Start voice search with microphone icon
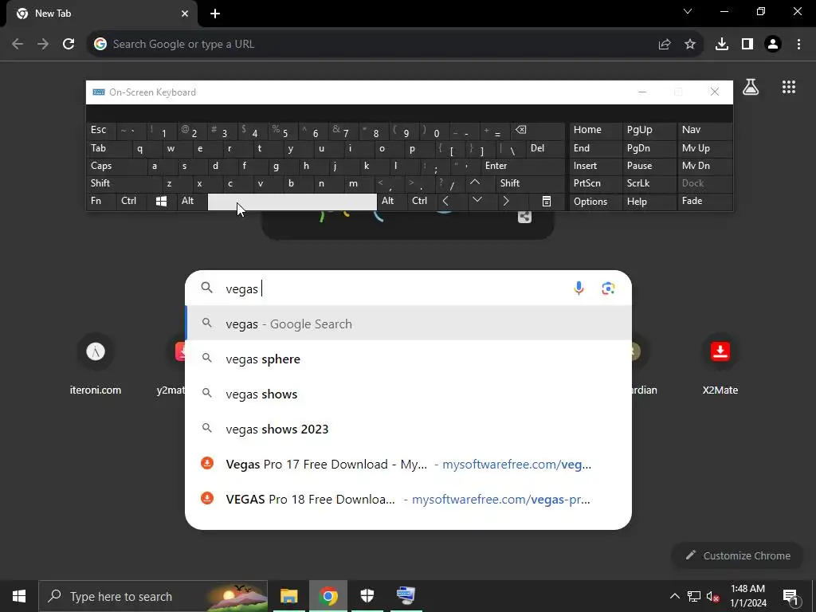Screen dimensions: 816x612 [579, 288]
